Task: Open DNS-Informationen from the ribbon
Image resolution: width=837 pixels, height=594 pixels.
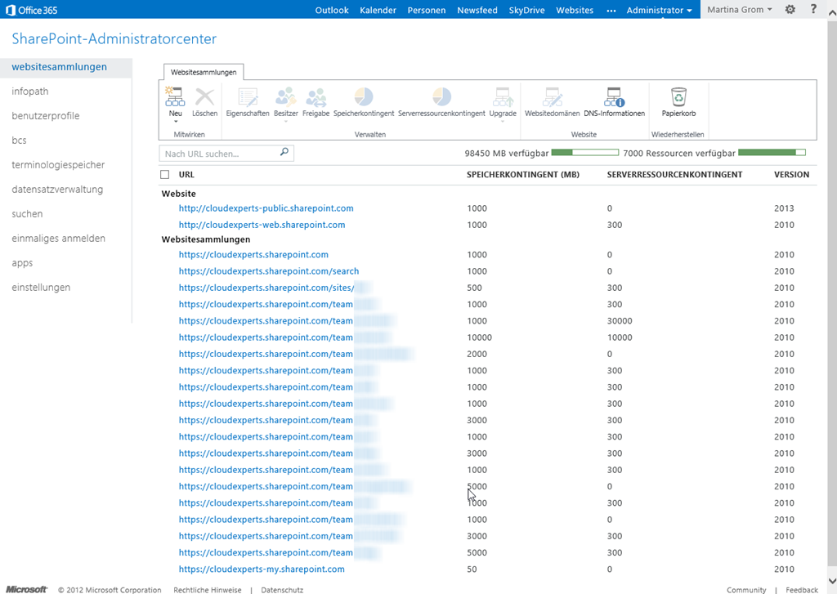Action: point(614,98)
